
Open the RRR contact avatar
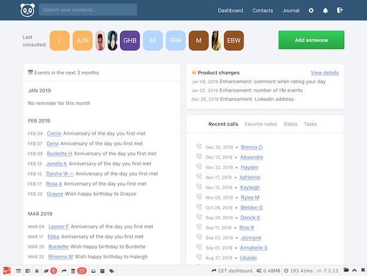pyautogui.click(x=176, y=41)
